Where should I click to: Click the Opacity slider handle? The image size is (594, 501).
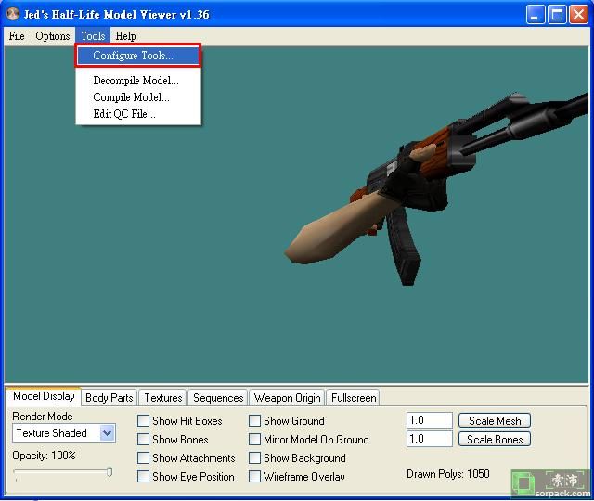[x=110, y=472]
